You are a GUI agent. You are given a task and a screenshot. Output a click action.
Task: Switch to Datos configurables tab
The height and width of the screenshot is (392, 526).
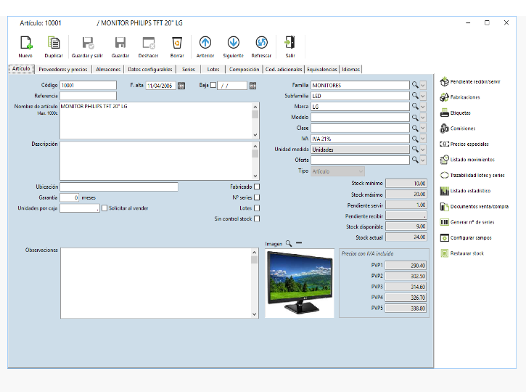(x=150, y=69)
